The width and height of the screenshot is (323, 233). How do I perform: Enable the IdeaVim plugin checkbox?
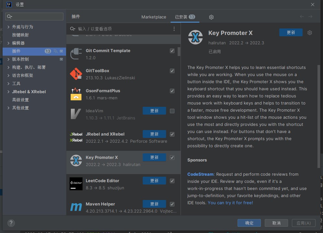tap(172, 111)
